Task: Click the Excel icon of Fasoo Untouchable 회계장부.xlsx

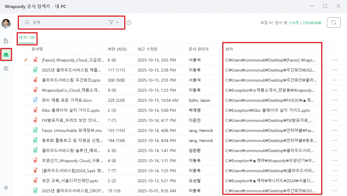Action: (x=35, y=130)
